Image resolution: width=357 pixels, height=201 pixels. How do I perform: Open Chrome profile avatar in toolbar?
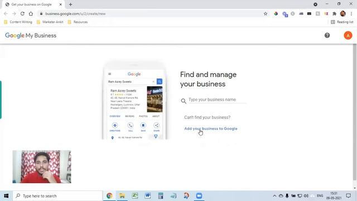coord(342,13)
